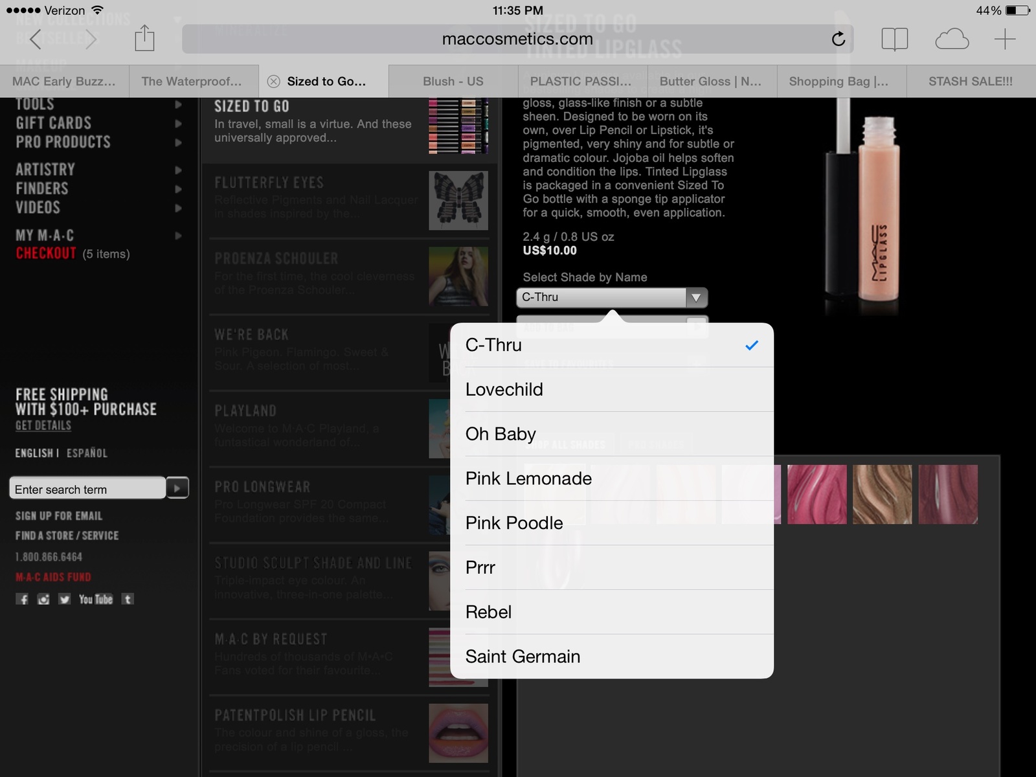This screenshot has height=777, width=1036.
Task: Open the M·A·C AIDS FUND link
Action: click(x=53, y=577)
